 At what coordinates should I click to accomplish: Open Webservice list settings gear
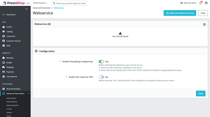pos(204,24)
